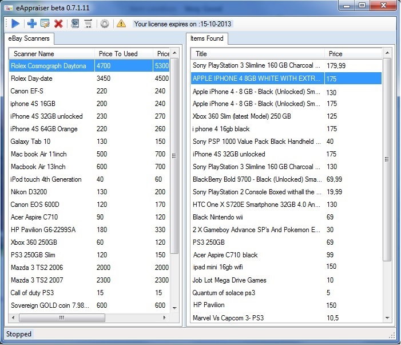401x345 pixels.
Task: Select Acer Aspire C710 black item
Action: pyautogui.click(x=287, y=255)
